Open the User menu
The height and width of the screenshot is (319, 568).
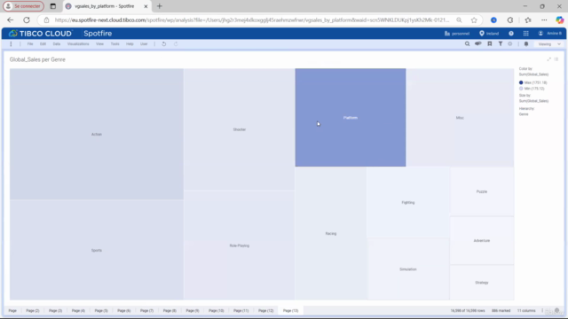coord(144,43)
